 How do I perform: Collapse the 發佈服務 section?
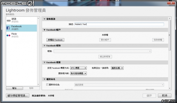coord(45,19)
